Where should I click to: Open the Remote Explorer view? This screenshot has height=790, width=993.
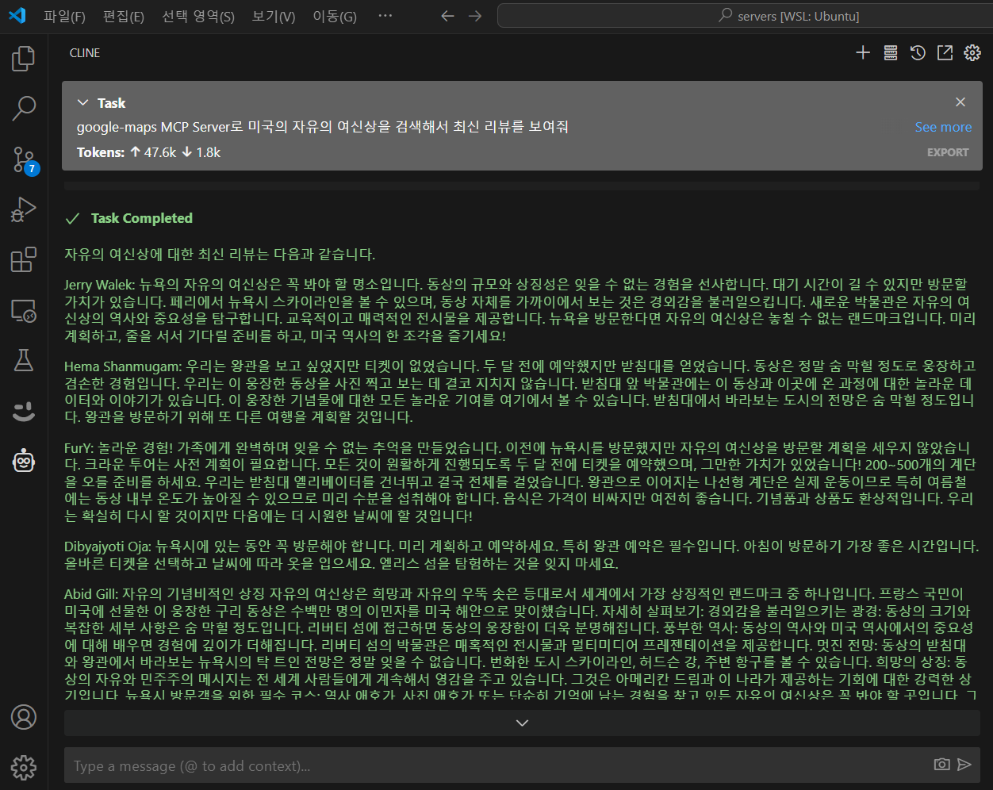click(24, 310)
